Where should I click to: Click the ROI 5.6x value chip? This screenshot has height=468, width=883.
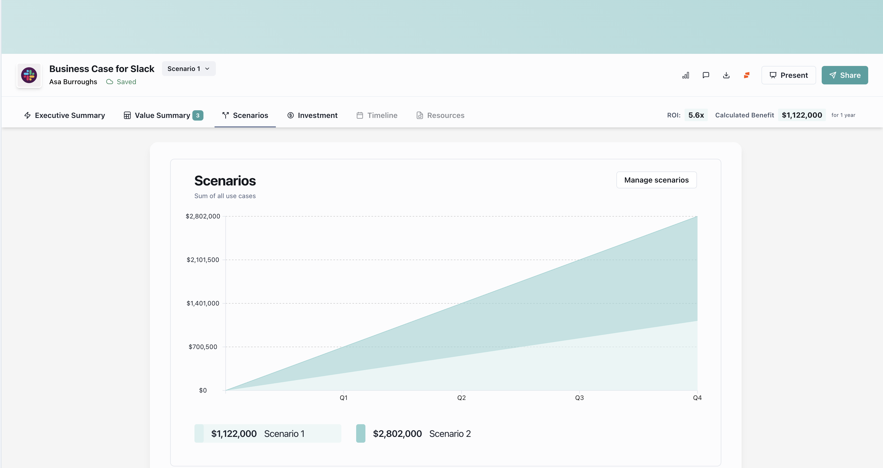pyautogui.click(x=696, y=115)
